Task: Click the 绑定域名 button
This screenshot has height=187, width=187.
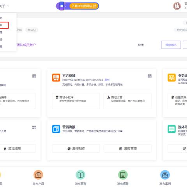Action: point(171,45)
